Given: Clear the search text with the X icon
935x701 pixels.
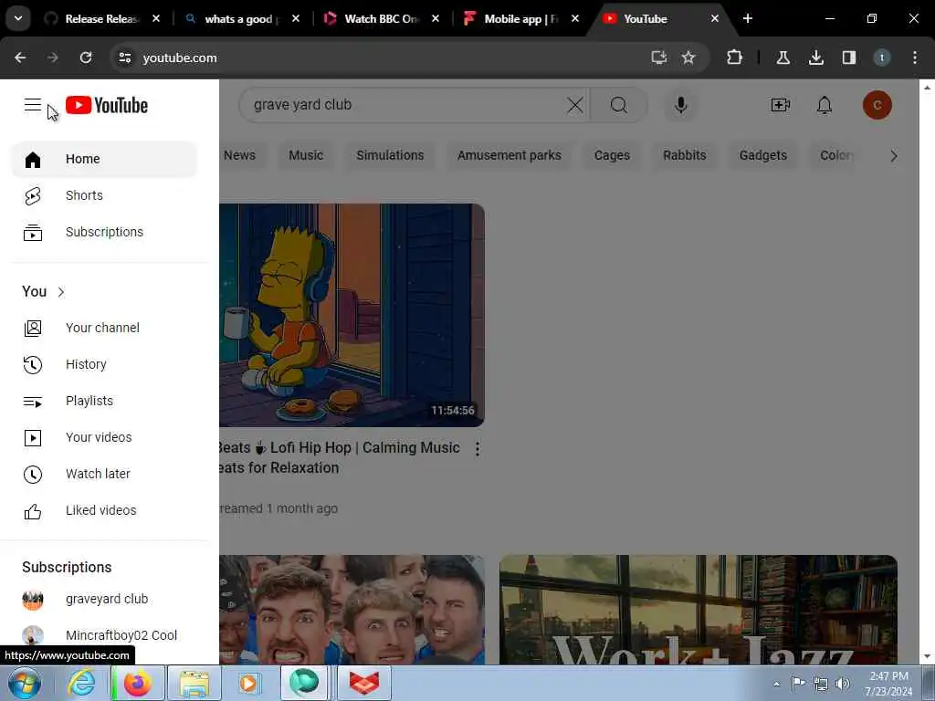Looking at the screenshot, I should coord(575,106).
